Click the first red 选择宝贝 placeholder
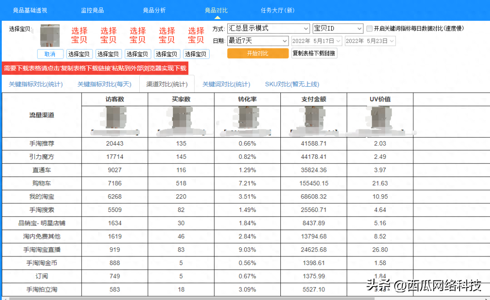490x300 pixels. point(79,35)
